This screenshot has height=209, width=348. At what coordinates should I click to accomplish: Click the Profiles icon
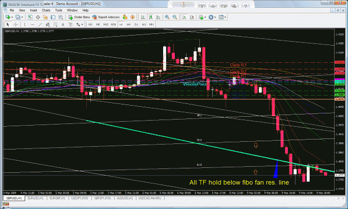(18, 17)
